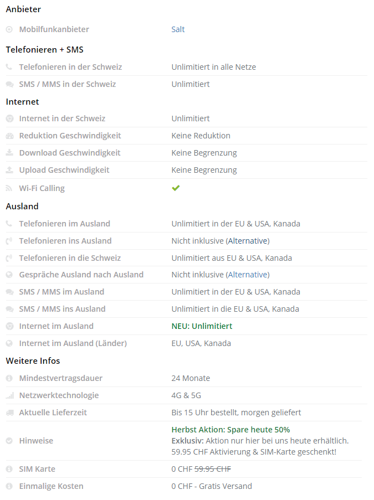Screen dimensions: 374x500
Task: Click the download icon beside Download Geschwindigkeit
Action: coord(9,153)
